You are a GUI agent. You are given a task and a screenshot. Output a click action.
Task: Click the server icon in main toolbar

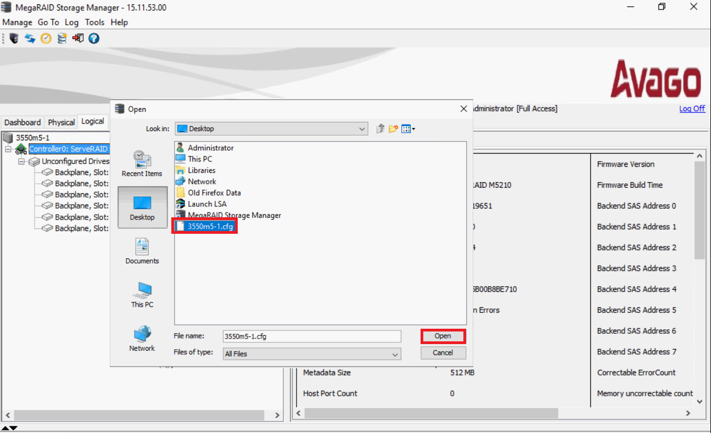click(14, 38)
